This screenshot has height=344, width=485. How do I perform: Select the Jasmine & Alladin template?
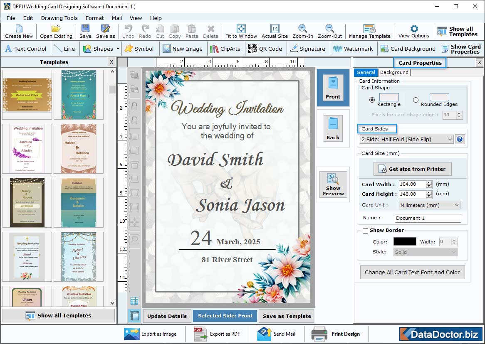[x=27, y=149]
